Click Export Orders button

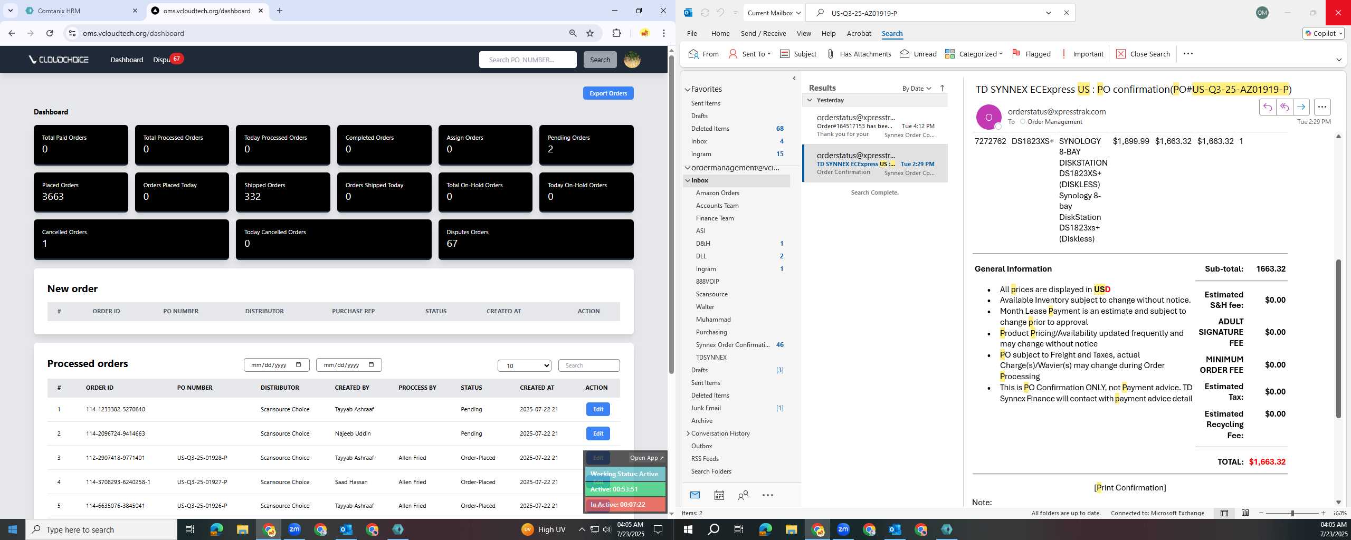point(608,93)
